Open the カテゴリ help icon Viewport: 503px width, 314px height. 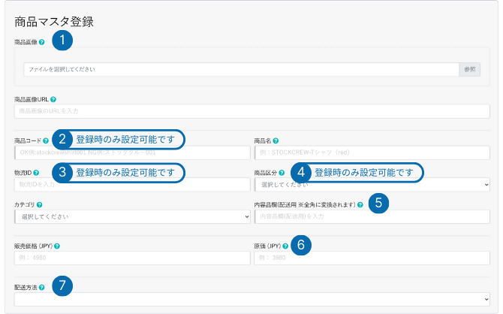pos(39,204)
